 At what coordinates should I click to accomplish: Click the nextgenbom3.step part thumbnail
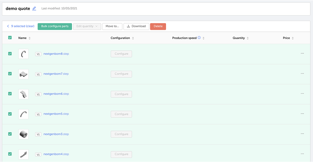[x=23, y=134]
